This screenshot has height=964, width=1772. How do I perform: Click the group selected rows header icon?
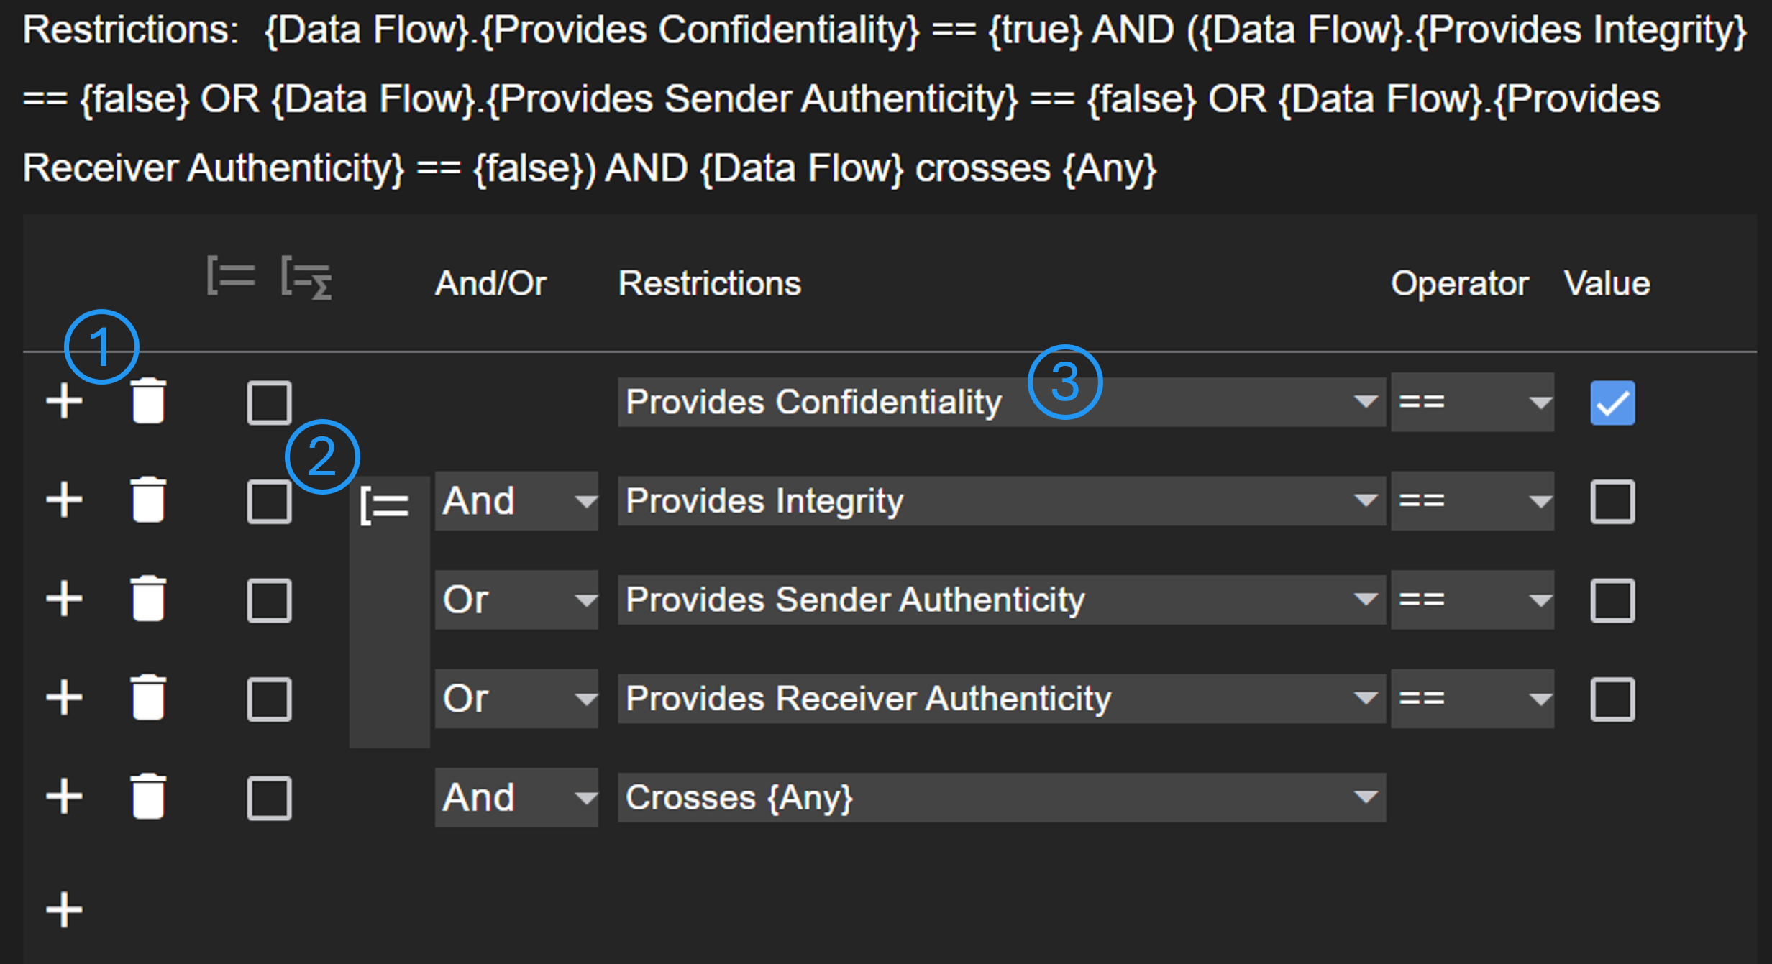tap(231, 276)
